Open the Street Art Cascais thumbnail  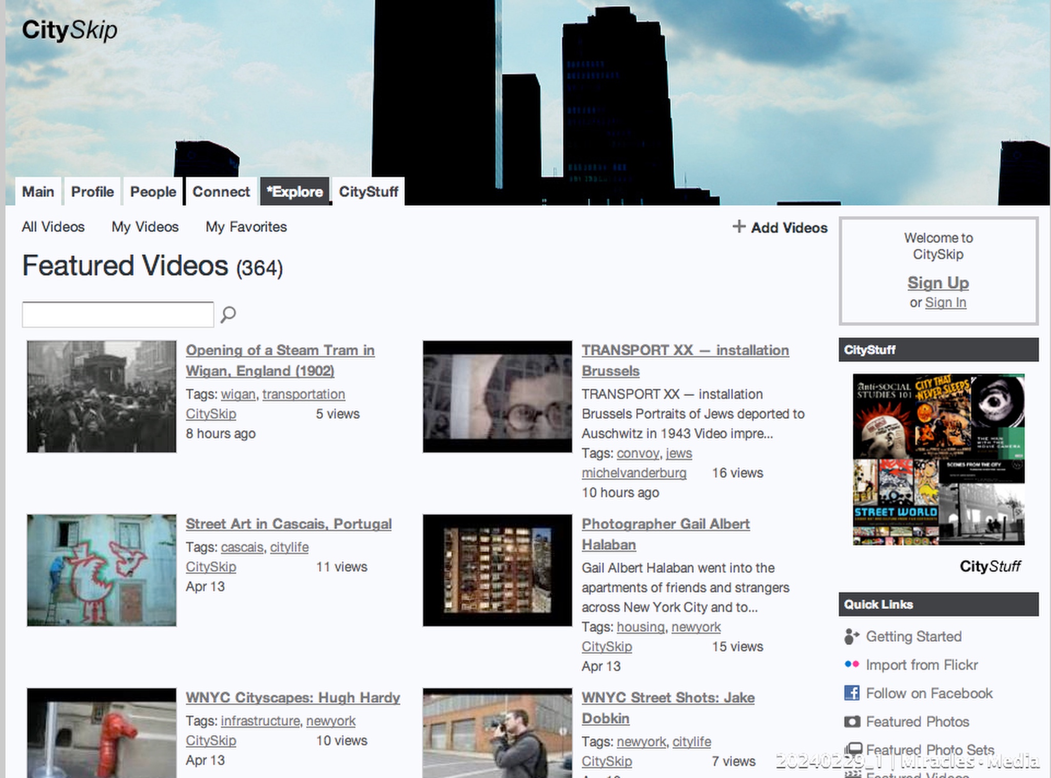[x=102, y=570]
